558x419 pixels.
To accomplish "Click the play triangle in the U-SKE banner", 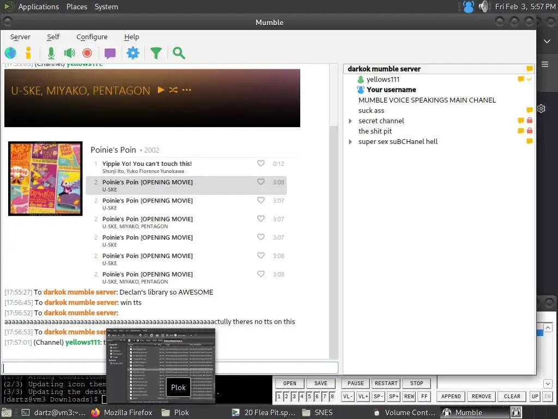I will 161,90.
